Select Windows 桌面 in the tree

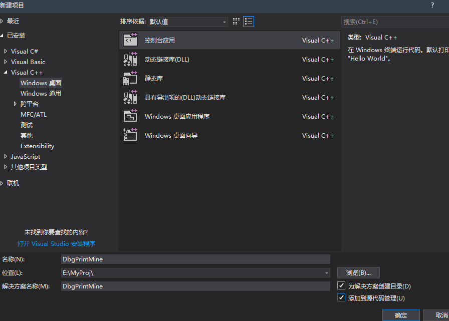pos(41,83)
